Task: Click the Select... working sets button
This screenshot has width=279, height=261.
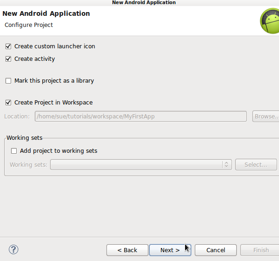Action: pyautogui.click(x=256, y=164)
